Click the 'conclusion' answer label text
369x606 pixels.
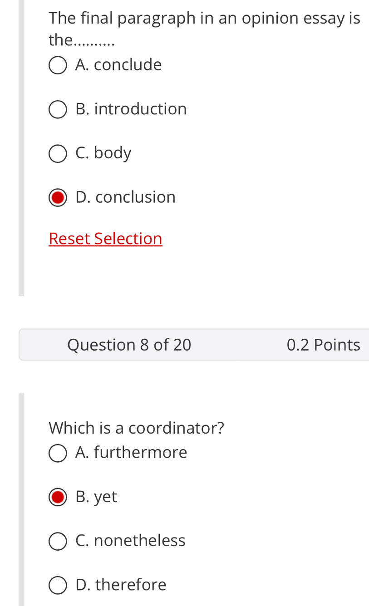pyautogui.click(x=135, y=197)
